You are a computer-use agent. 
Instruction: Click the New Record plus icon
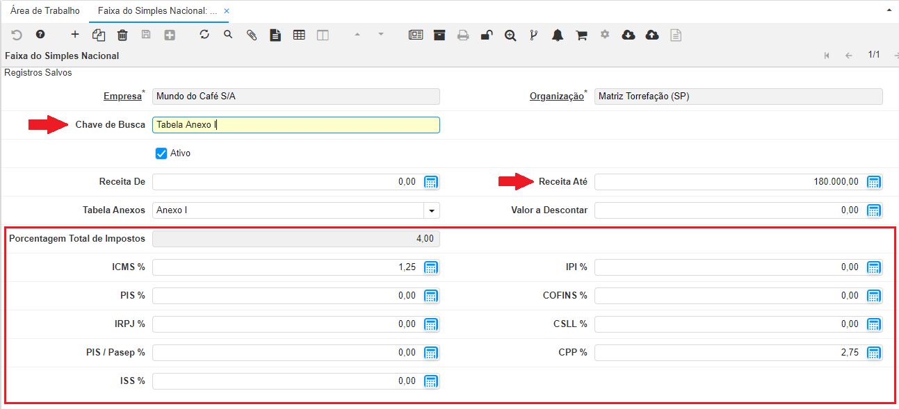(75, 35)
